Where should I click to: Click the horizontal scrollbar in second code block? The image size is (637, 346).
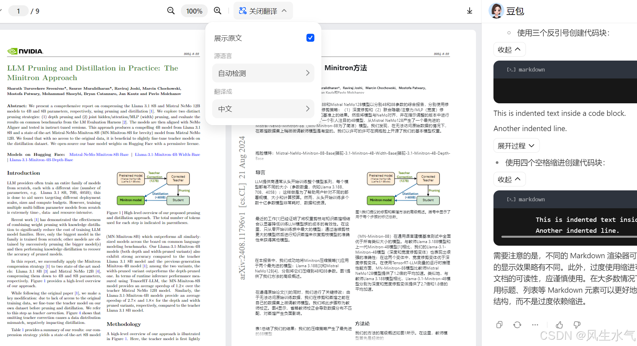tap(569, 237)
